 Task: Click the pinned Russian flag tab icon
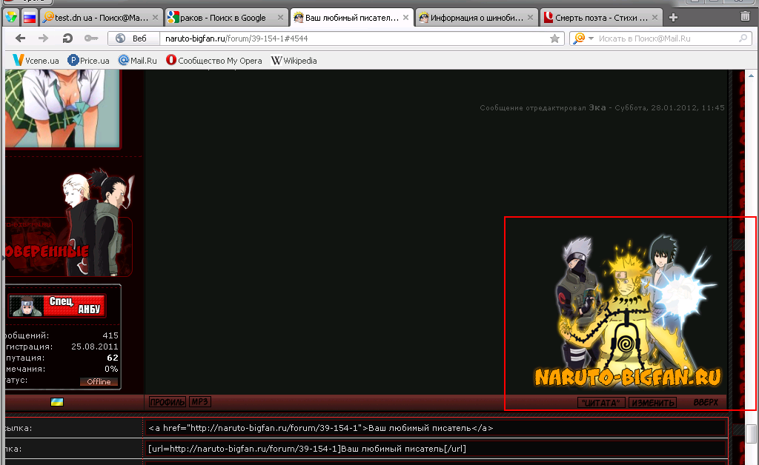30,18
